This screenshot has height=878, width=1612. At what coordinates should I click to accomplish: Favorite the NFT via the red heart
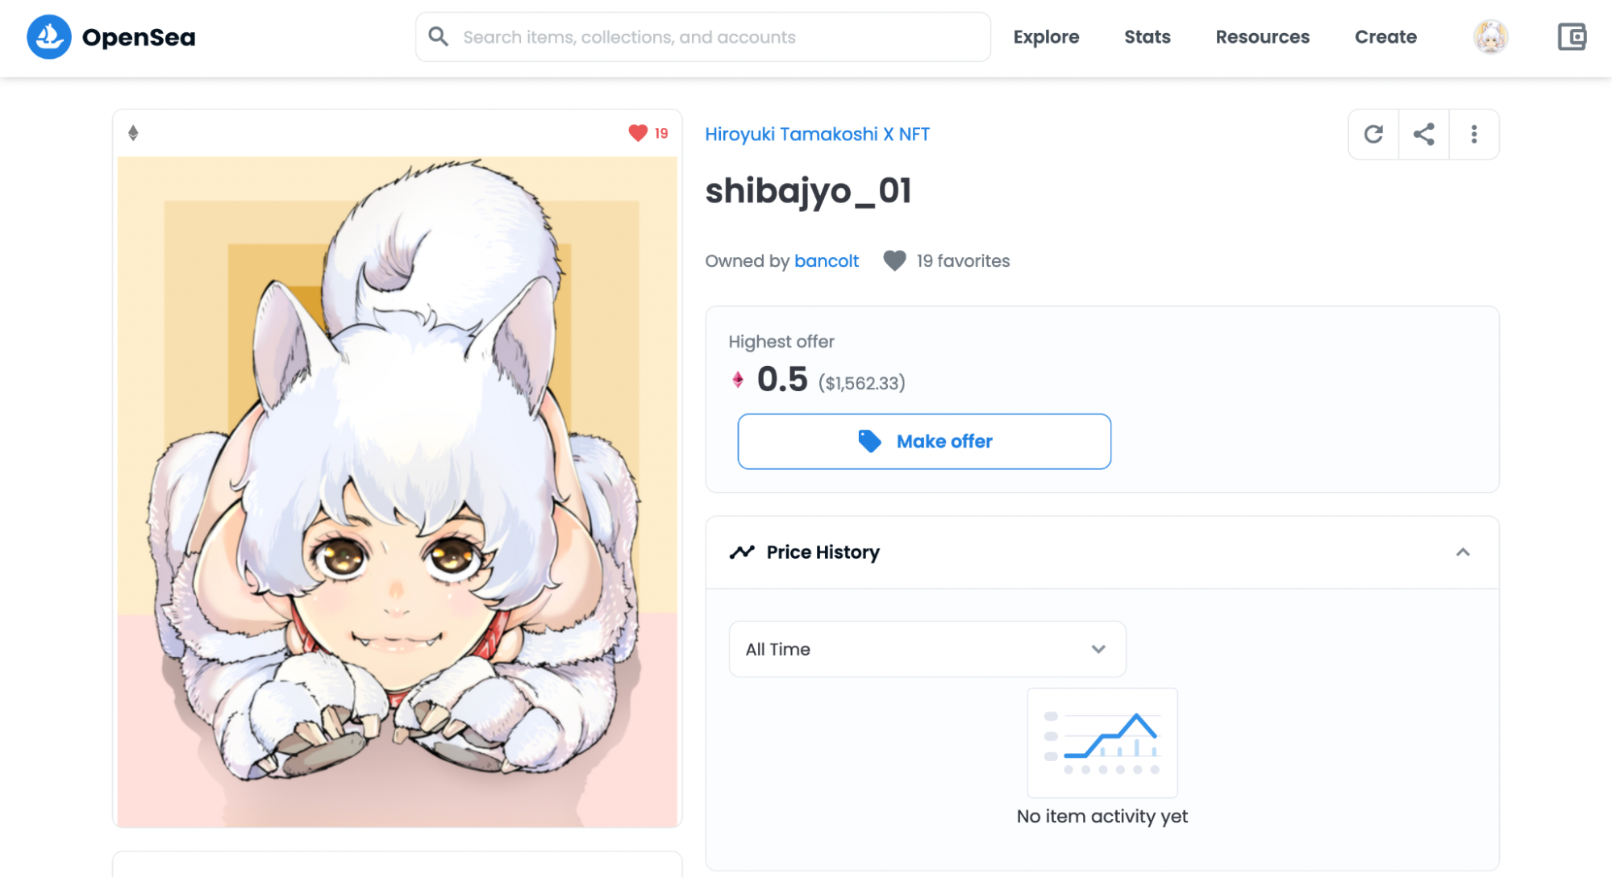pos(637,132)
